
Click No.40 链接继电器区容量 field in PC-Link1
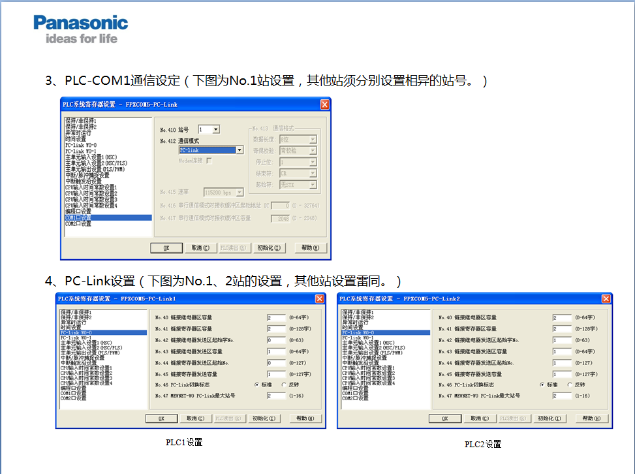pos(276,318)
